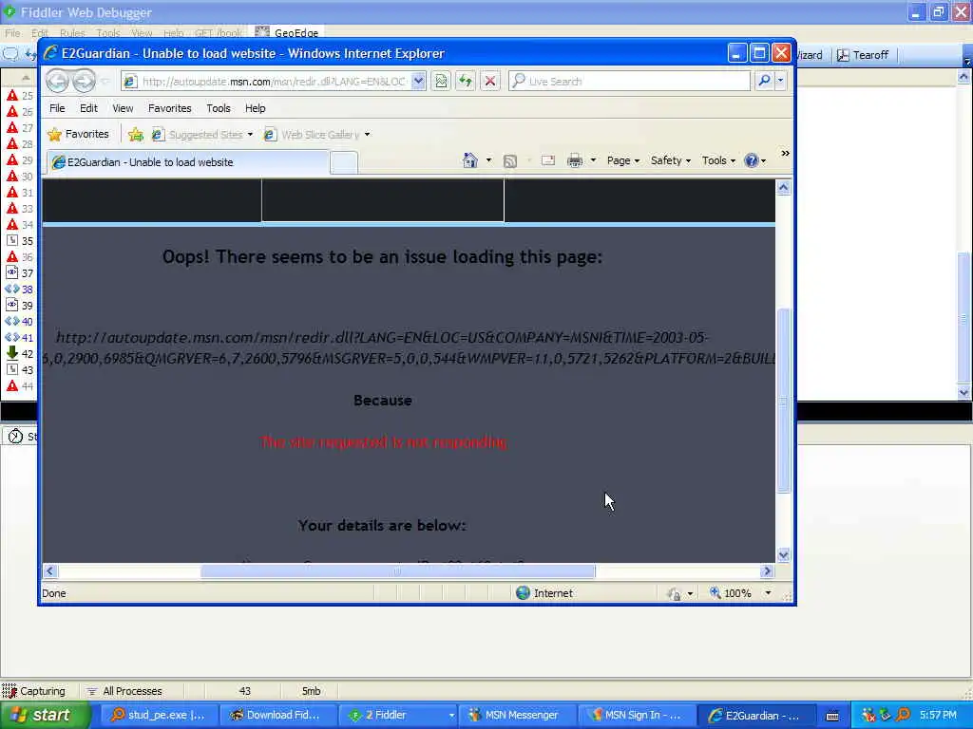This screenshot has height=729, width=973.
Task: Select Fiddler session 42 download arrow icon
Action: pos(11,353)
